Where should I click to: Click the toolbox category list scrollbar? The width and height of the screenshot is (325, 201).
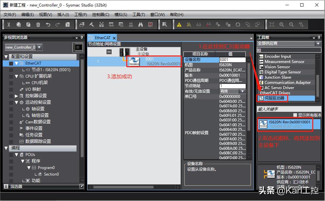coord(318,78)
